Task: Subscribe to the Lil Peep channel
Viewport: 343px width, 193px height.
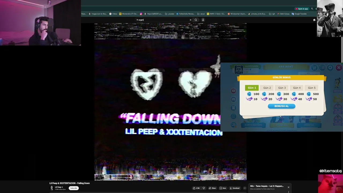Action: 74,188
